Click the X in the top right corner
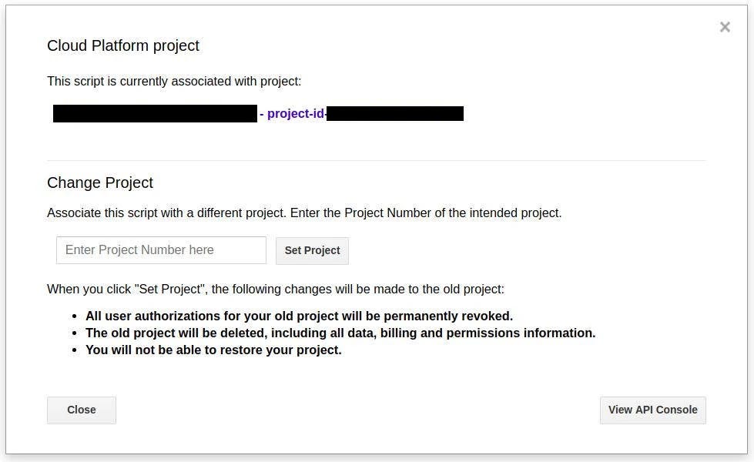Screen dimensions: 754x462 click(x=725, y=27)
